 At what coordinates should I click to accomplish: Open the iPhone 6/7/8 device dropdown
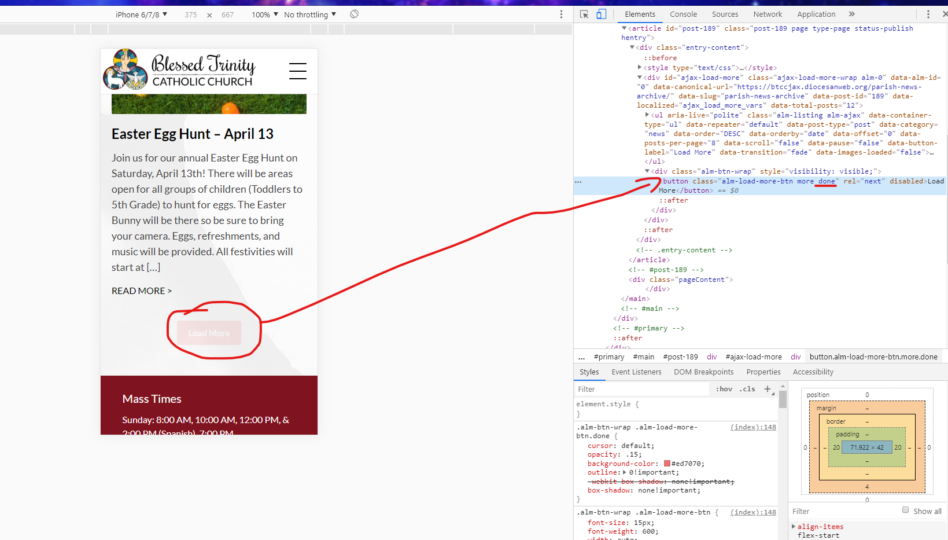pyautogui.click(x=141, y=14)
